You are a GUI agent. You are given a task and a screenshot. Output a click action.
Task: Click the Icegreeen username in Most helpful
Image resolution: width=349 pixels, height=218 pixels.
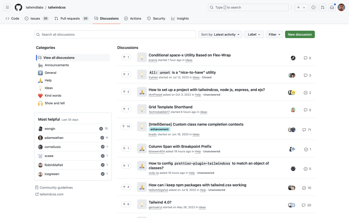coord(52,174)
